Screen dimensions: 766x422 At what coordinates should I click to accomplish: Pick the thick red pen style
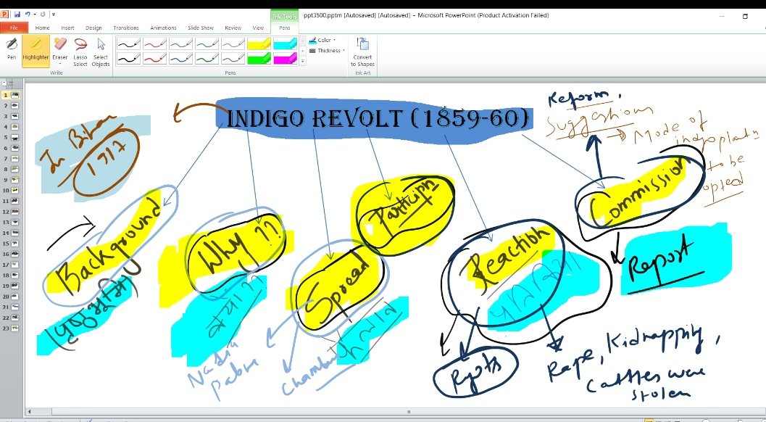click(155, 59)
